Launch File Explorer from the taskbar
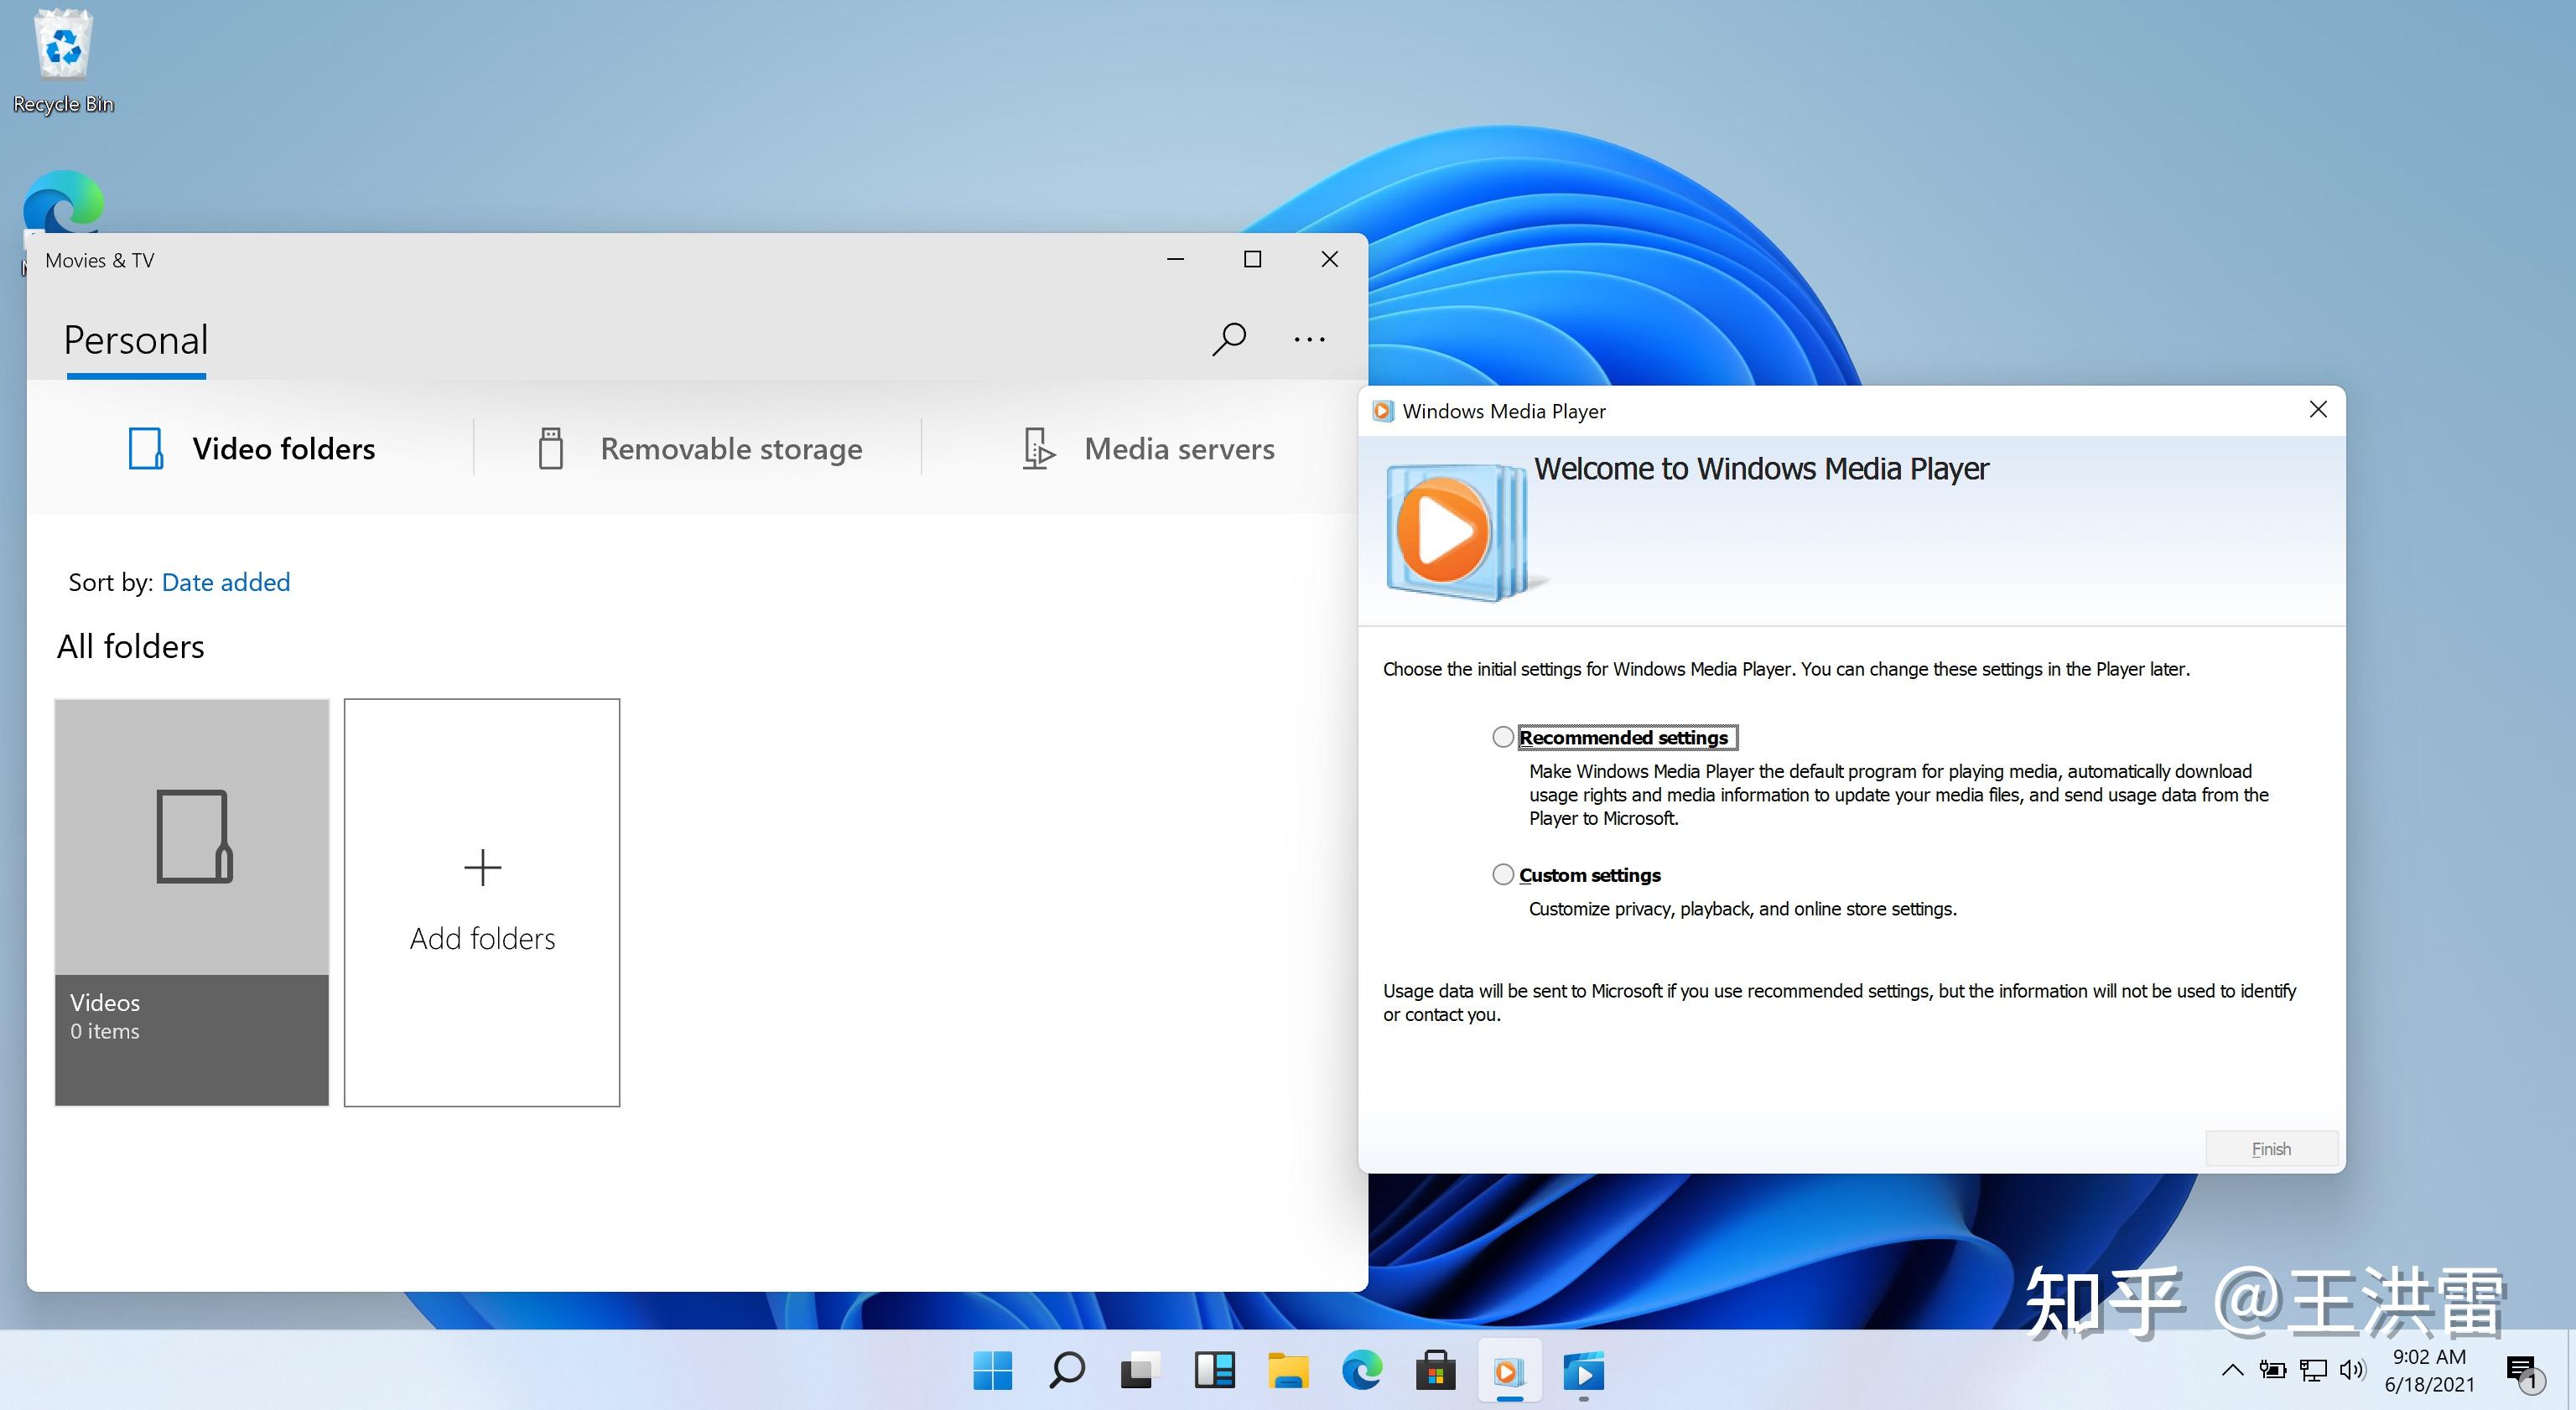 1288,1371
